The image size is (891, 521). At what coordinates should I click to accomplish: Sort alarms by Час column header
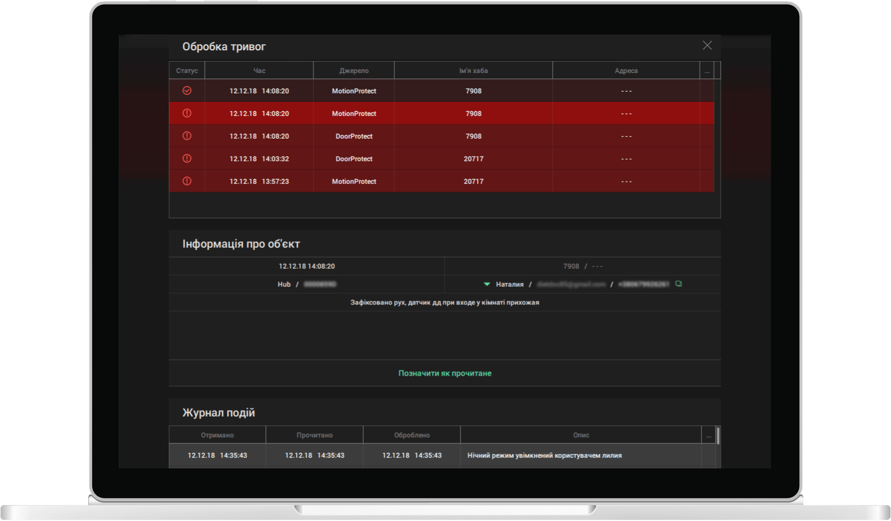click(259, 71)
